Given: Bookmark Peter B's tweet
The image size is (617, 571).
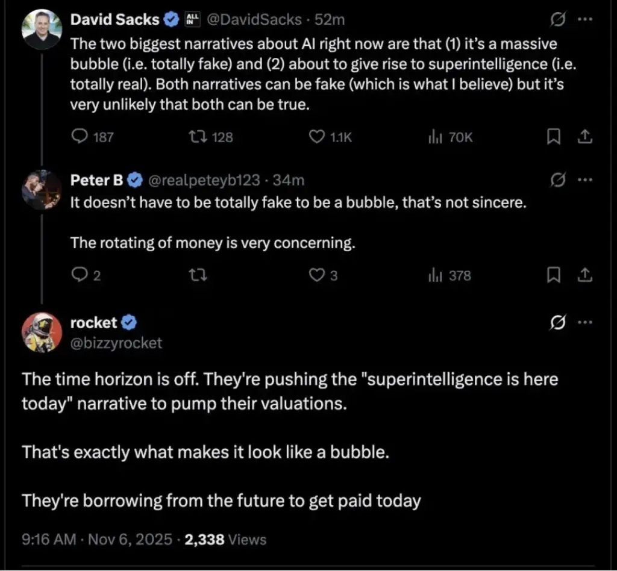Looking at the screenshot, I should 553,275.
